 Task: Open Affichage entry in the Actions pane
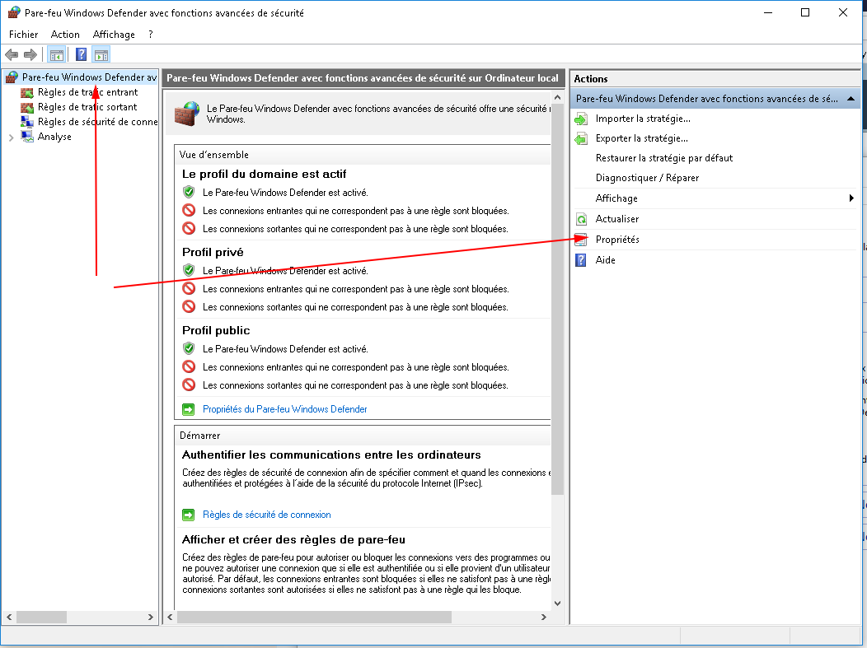click(x=616, y=198)
